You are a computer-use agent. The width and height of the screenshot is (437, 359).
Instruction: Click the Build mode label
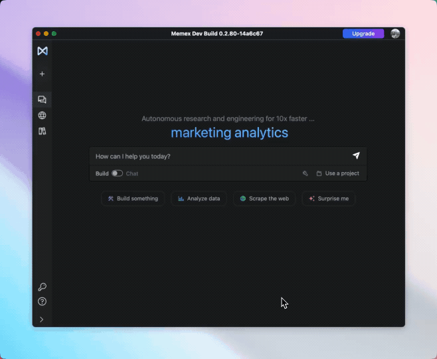102,174
